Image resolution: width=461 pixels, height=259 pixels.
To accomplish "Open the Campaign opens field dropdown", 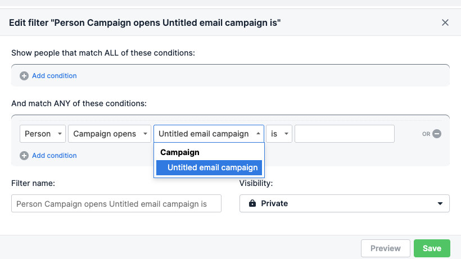I will coord(110,134).
